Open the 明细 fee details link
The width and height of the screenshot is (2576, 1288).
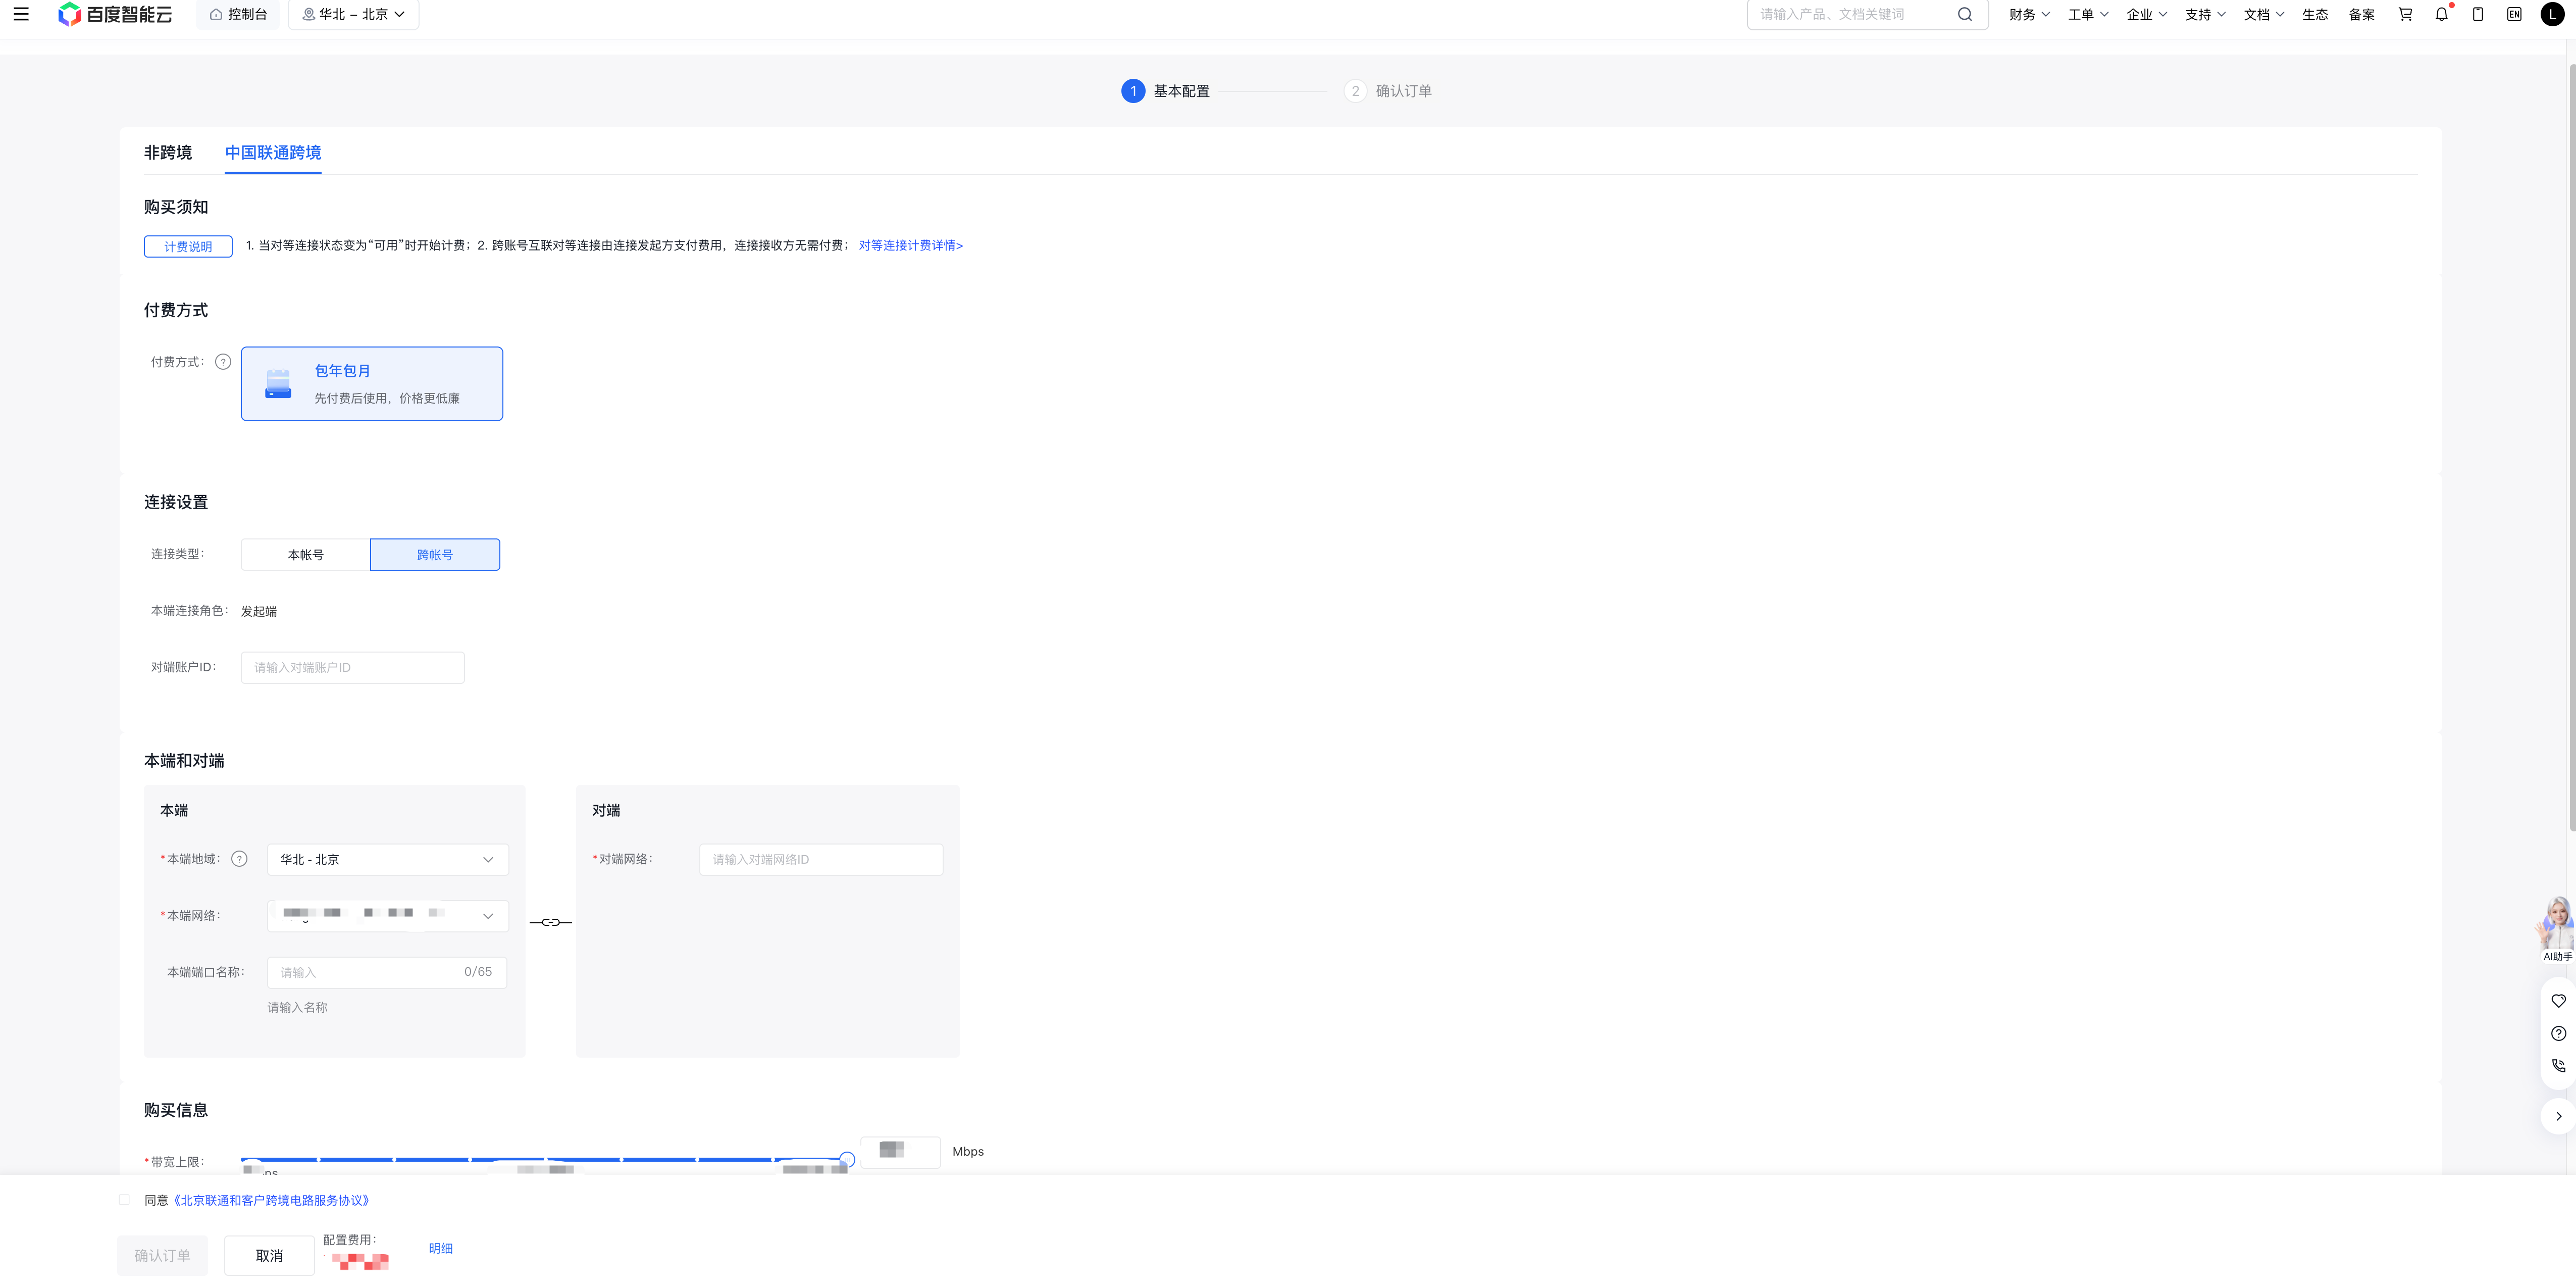(x=441, y=1248)
